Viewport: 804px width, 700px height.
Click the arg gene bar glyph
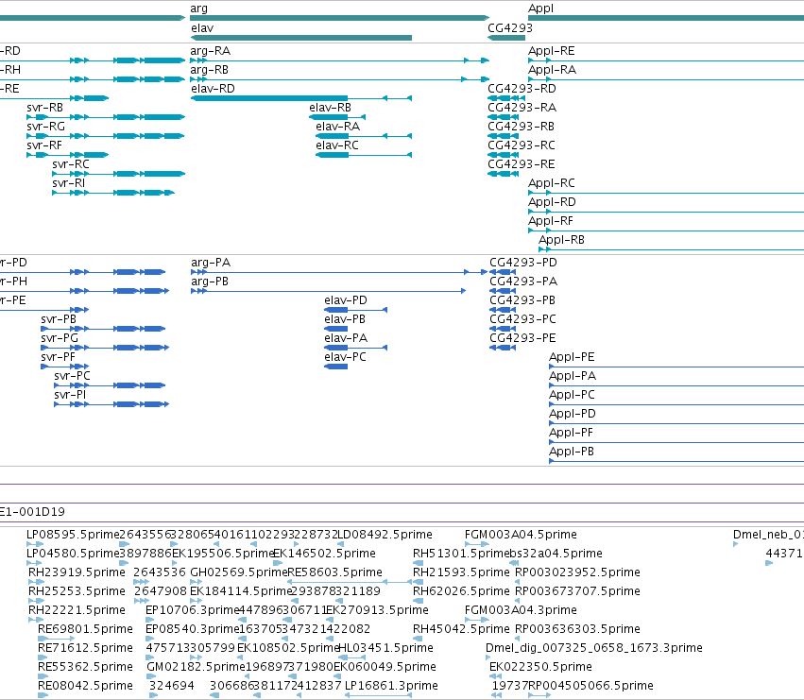point(339,18)
